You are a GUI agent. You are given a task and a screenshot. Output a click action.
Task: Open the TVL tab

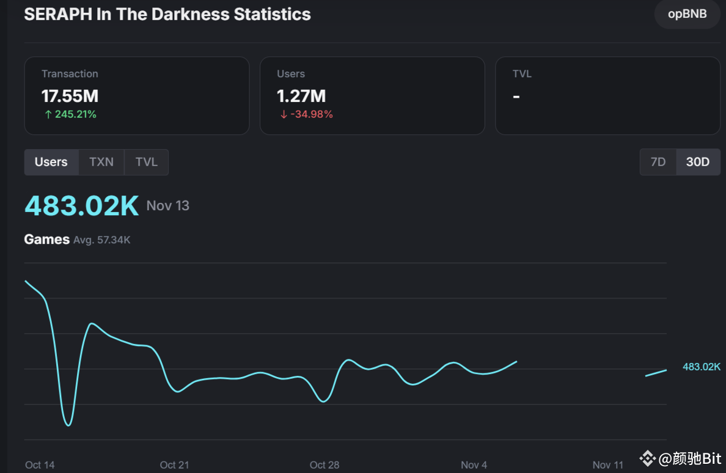(146, 161)
